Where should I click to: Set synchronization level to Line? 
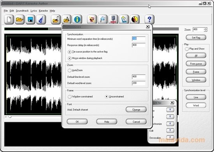(x=196, y=97)
